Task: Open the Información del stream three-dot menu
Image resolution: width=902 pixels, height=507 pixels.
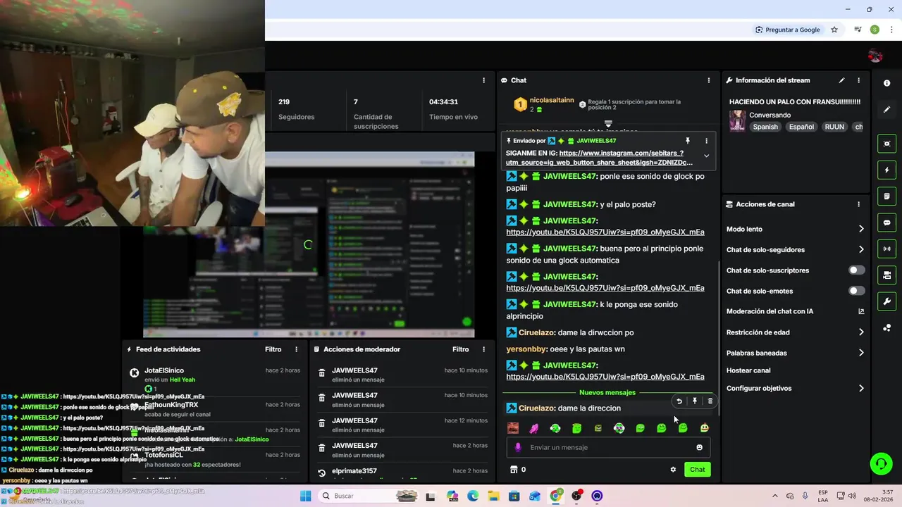Action: [x=858, y=80]
